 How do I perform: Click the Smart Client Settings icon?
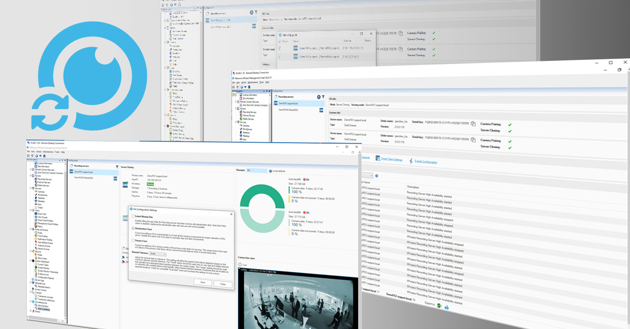[377, 158]
